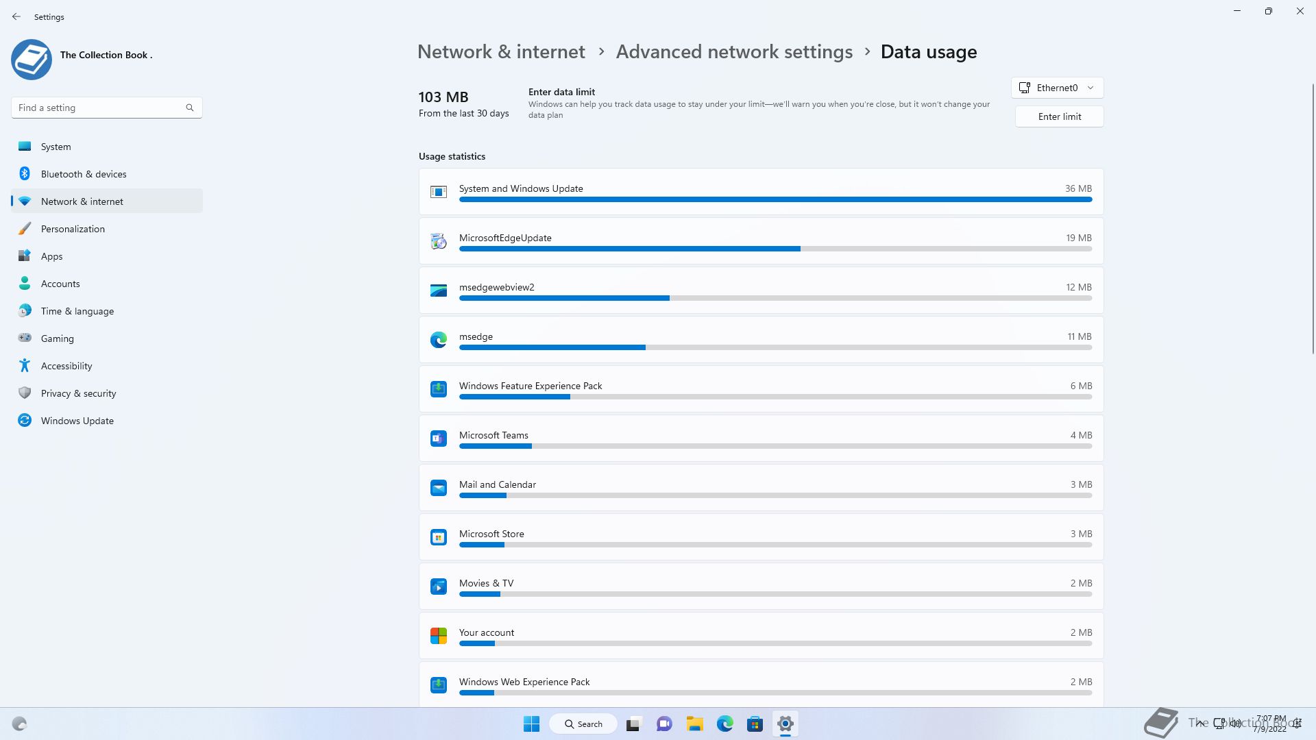The height and width of the screenshot is (740, 1316).
Task: Click the Windows Web Experience Pack icon
Action: click(x=439, y=685)
